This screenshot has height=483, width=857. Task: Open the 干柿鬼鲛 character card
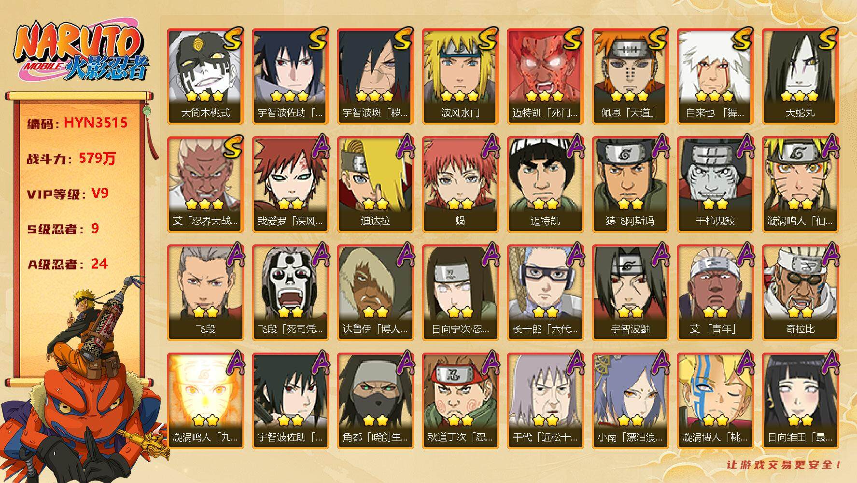pyautogui.click(x=715, y=184)
